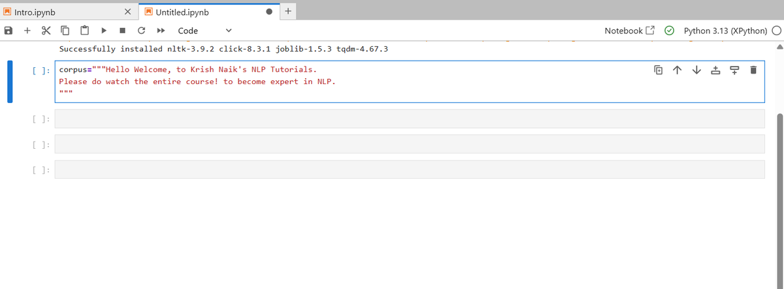784x289 pixels.
Task: Restart the kernel with circular arrow icon
Action: point(141,31)
